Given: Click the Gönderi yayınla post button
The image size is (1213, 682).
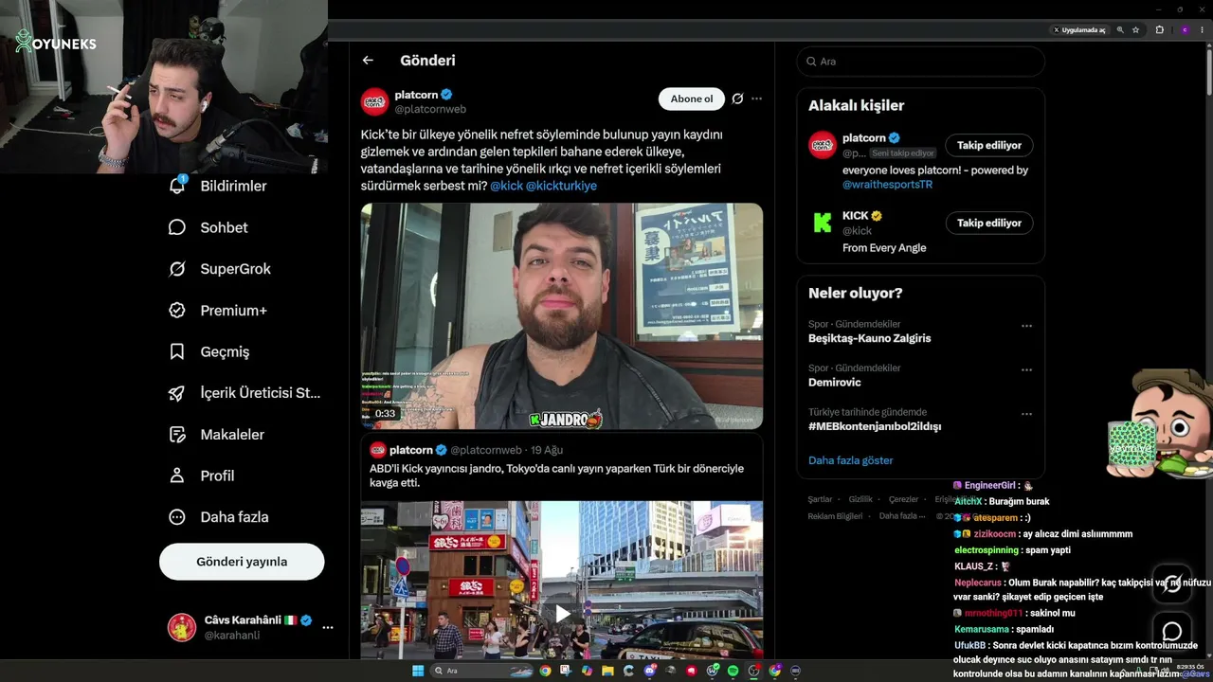Looking at the screenshot, I should (x=242, y=562).
